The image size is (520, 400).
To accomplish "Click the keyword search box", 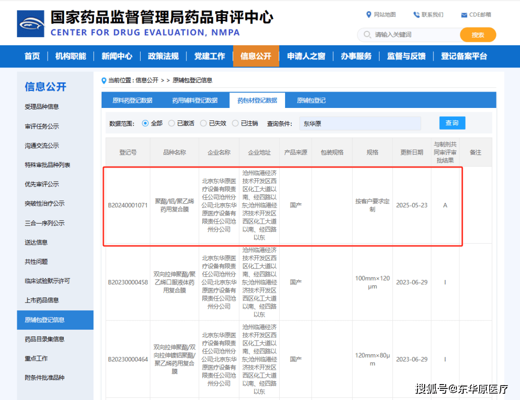I will tap(414, 35).
